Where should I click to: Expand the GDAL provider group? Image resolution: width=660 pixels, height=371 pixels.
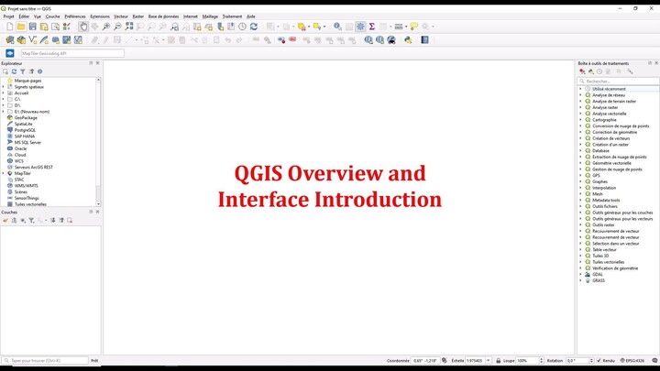point(580,274)
